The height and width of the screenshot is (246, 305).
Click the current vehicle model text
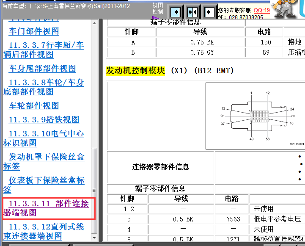[66, 6]
